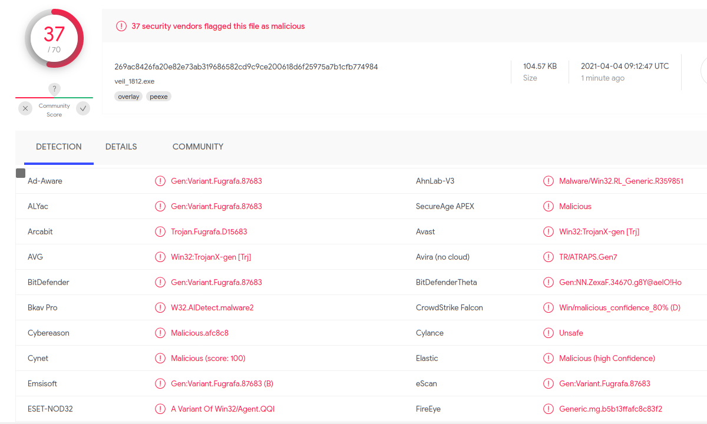
Task: Click the warning icon for the Cylance result
Action: [548, 333]
